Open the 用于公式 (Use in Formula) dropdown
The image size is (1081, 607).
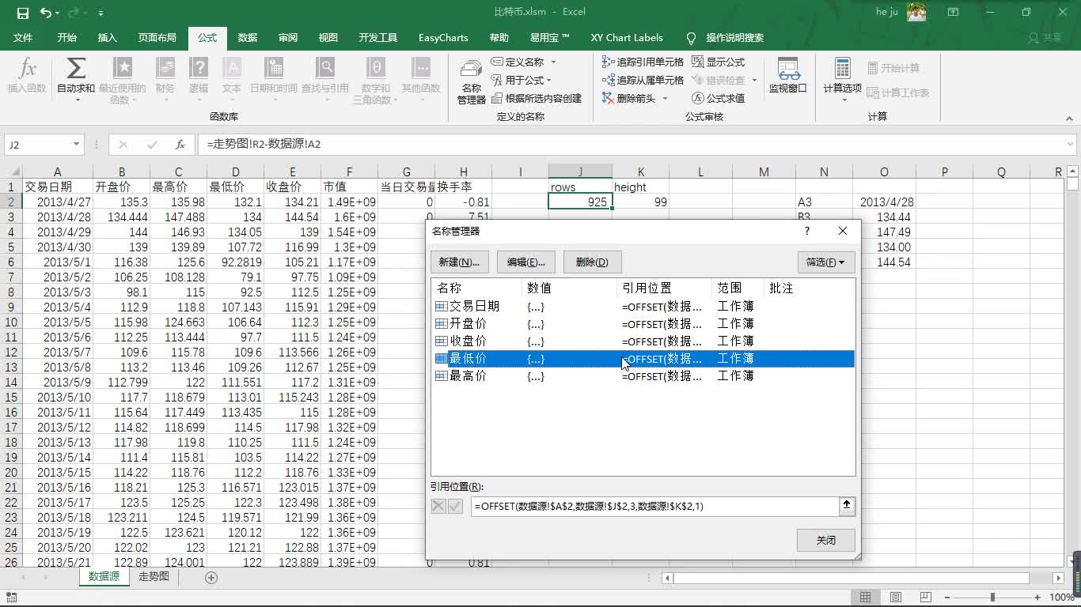[x=522, y=80]
